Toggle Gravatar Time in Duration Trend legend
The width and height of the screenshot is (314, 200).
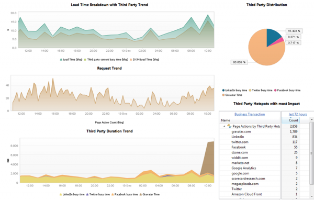pos(149,194)
